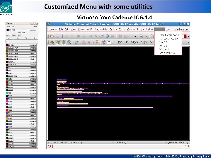This screenshot has height=158, width=211.
Task: Expand the chevron beside the red toolbar icon
Action: [188, 36]
